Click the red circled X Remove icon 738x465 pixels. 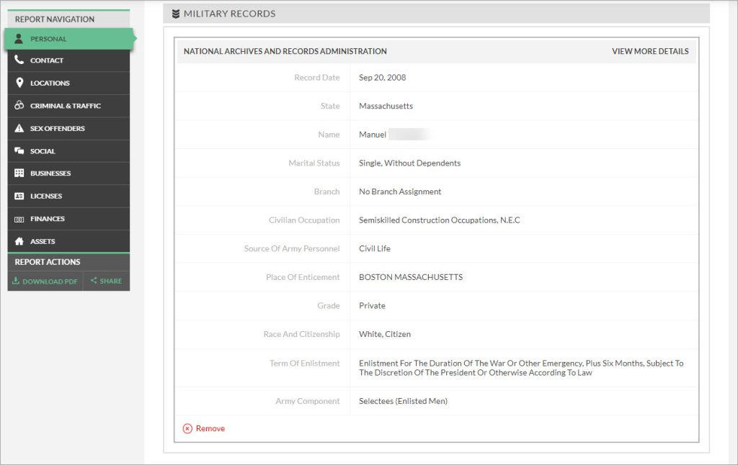coord(187,428)
